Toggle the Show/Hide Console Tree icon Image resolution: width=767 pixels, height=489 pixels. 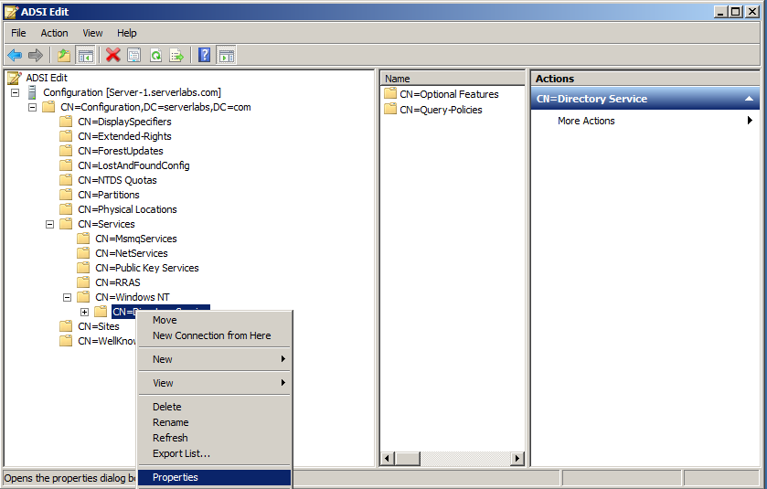pos(85,55)
